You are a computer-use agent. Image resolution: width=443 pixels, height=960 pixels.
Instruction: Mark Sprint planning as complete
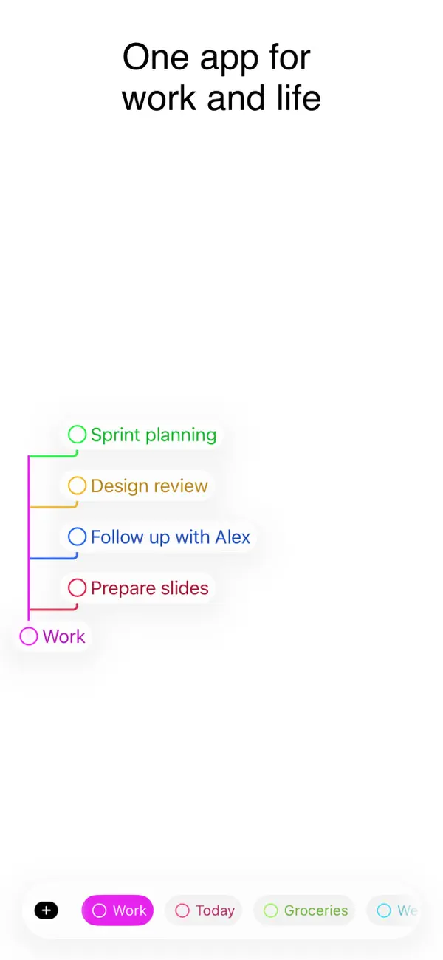click(x=78, y=435)
